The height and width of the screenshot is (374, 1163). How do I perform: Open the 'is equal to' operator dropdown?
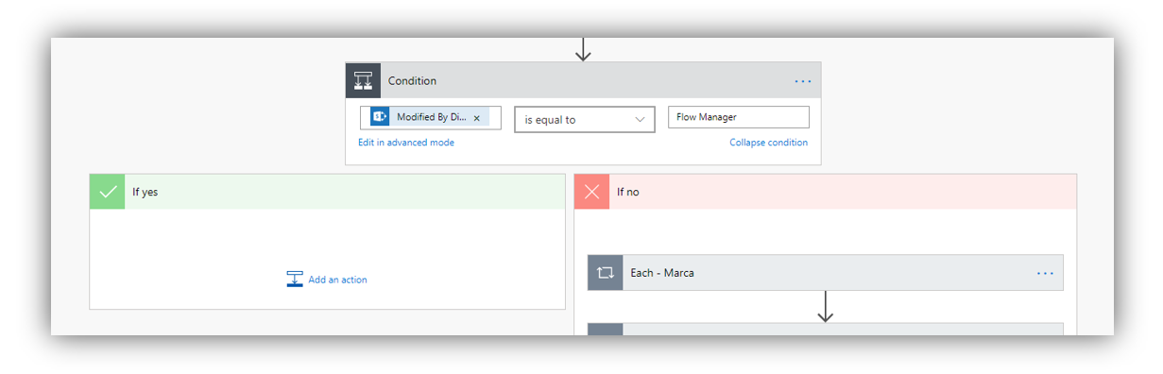(x=584, y=119)
